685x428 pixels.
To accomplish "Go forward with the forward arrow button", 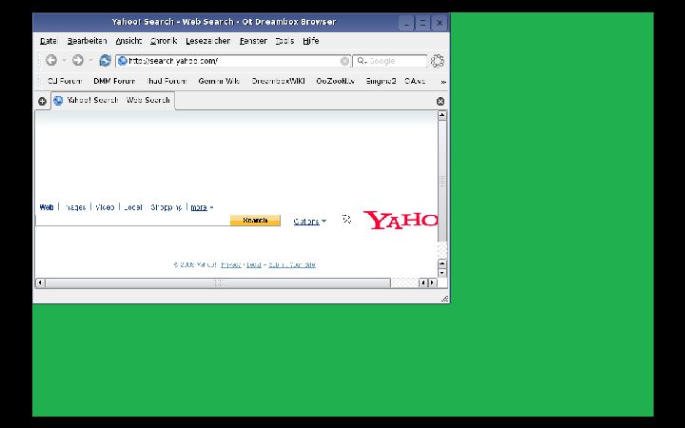I will tap(78, 60).
